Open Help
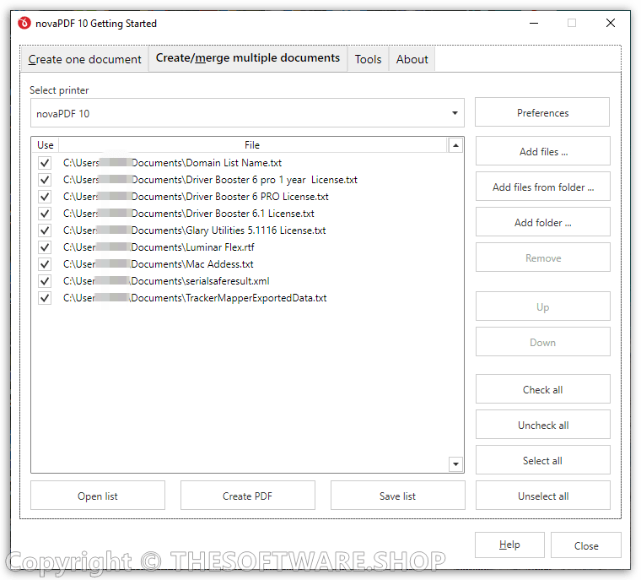The image size is (641, 580). (x=509, y=545)
